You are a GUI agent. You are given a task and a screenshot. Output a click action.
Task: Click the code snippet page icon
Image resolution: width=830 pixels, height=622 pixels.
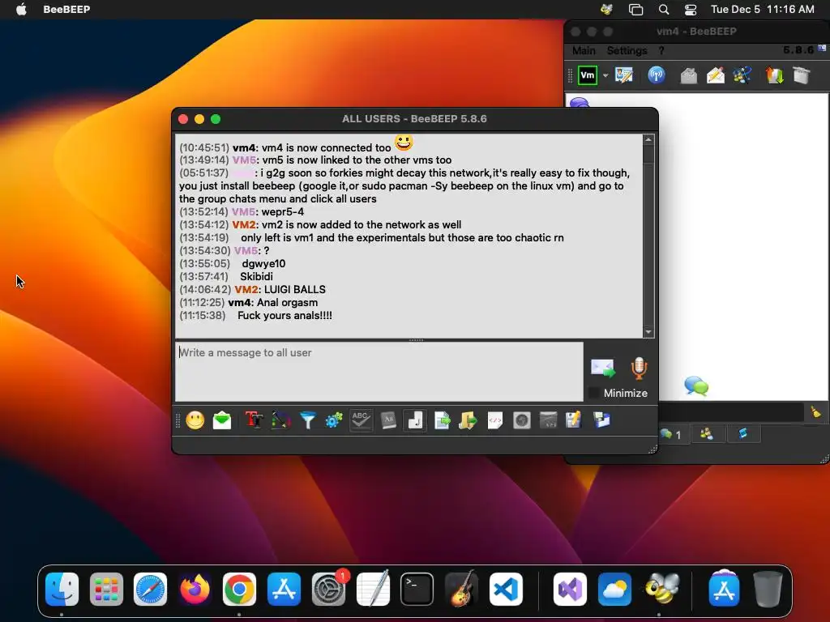(495, 420)
